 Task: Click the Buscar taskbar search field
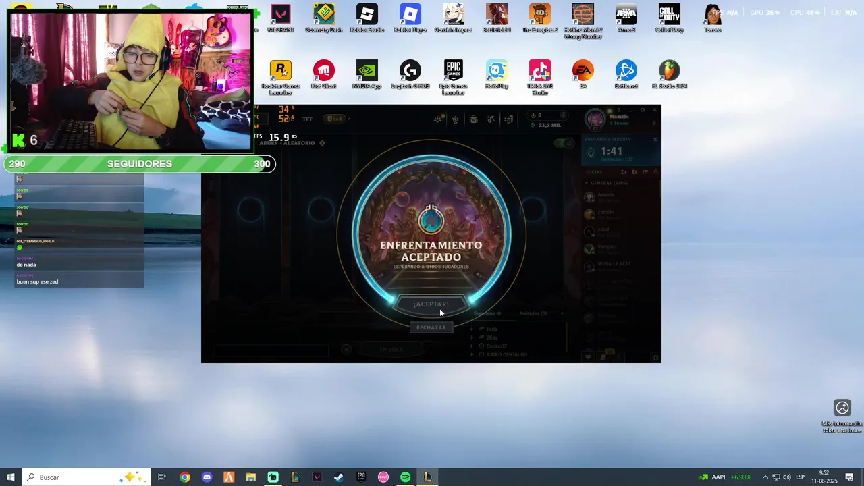coord(86,477)
